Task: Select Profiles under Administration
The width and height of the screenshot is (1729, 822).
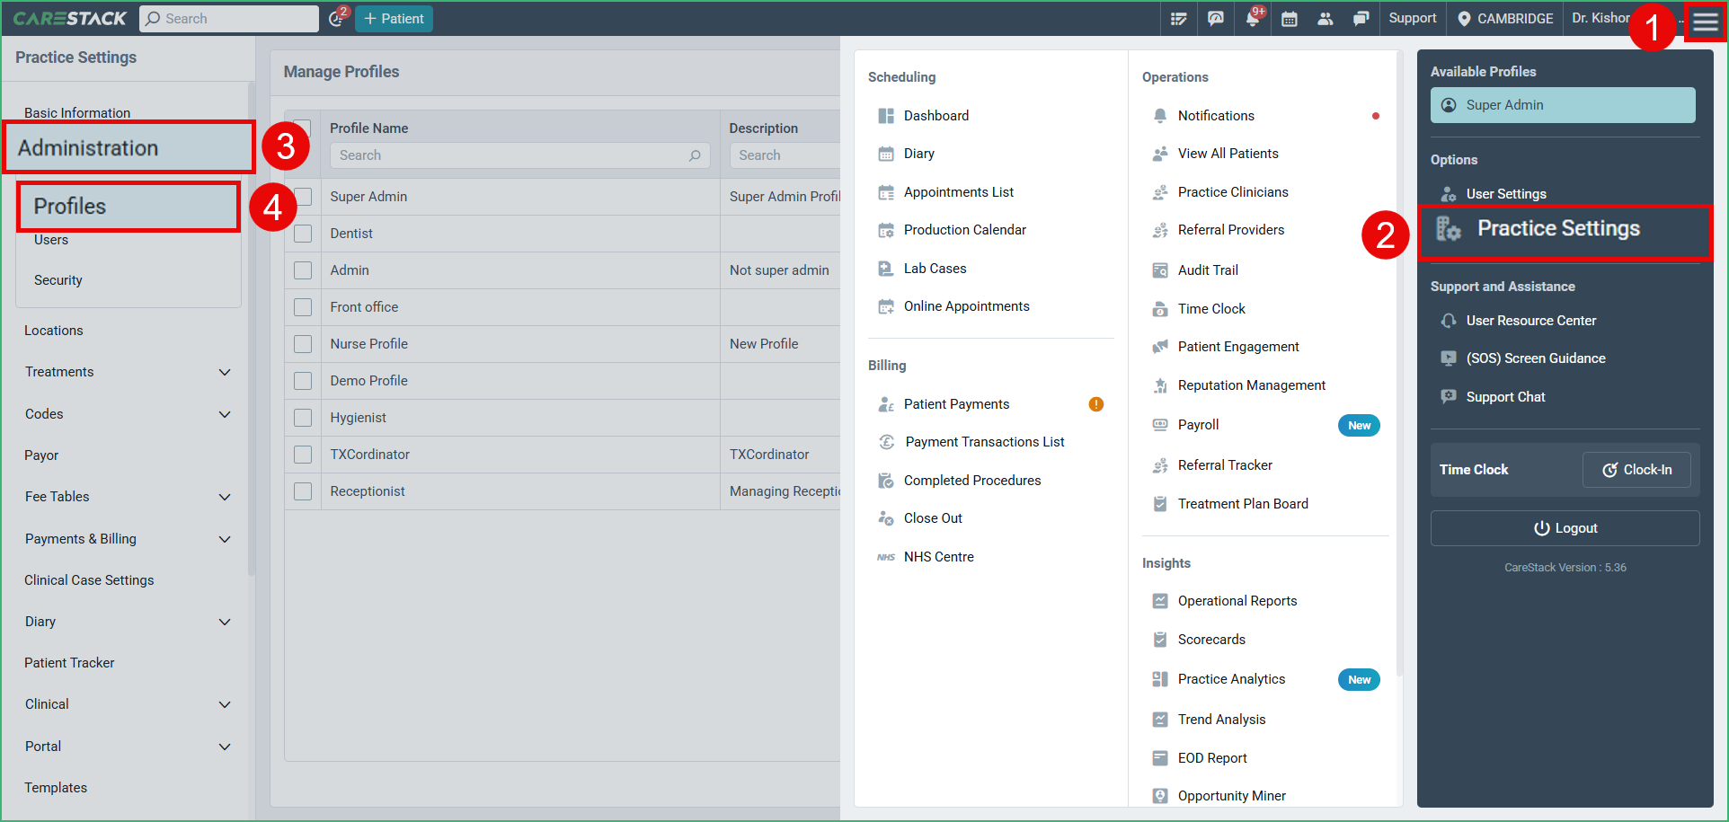Action: 129,207
